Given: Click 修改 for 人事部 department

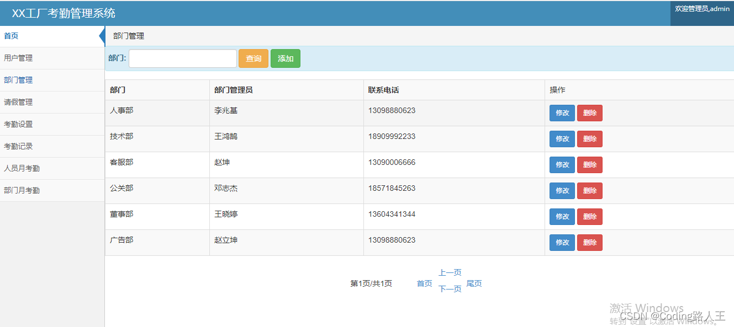Looking at the screenshot, I should pyautogui.click(x=562, y=112).
